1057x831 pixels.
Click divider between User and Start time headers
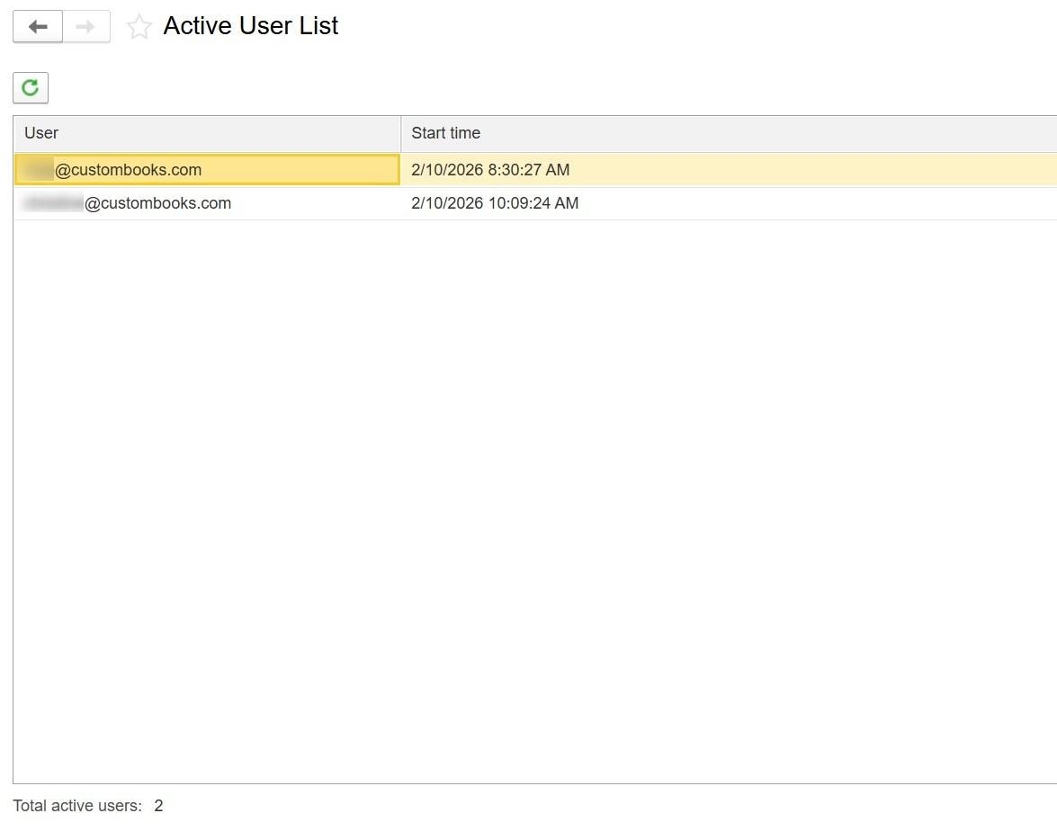pyautogui.click(x=401, y=133)
